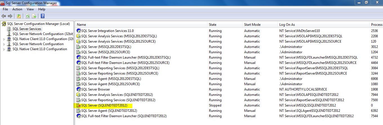
Task: Select the SQL Server Browser service icon
Action: click(79, 89)
